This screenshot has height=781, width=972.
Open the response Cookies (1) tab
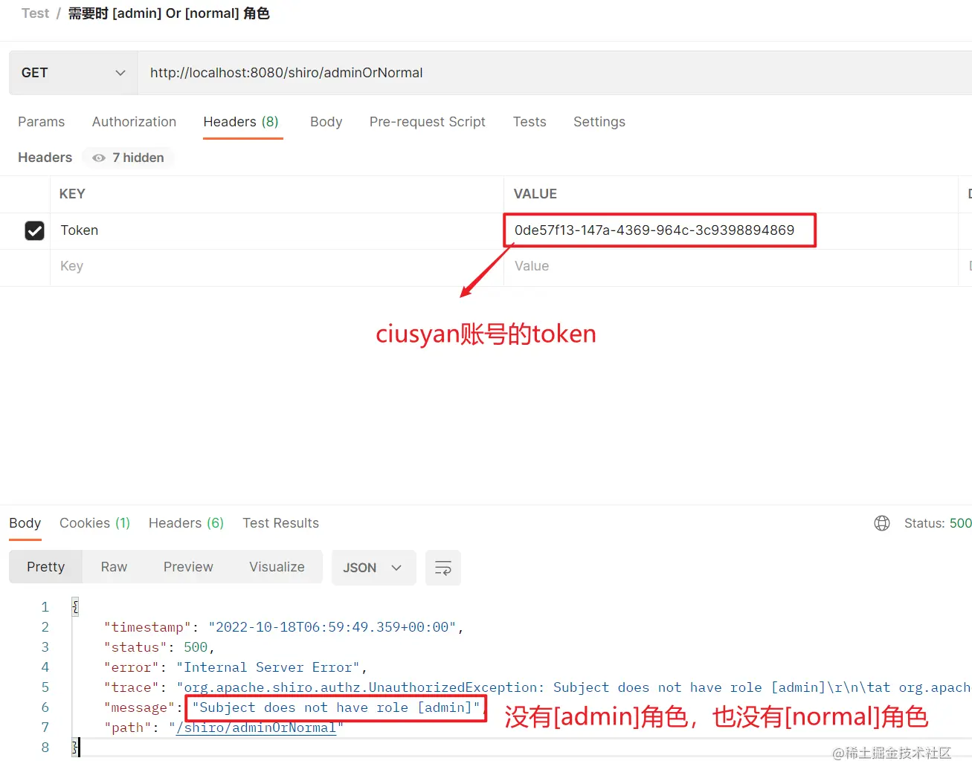tap(95, 523)
